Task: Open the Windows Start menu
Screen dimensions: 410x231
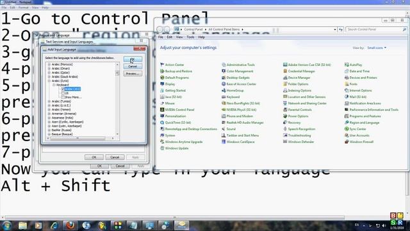Action: [x=7, y=225]
